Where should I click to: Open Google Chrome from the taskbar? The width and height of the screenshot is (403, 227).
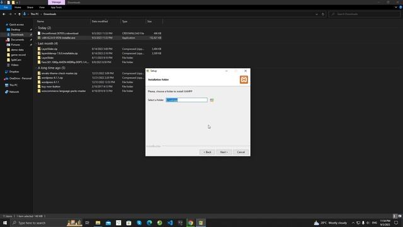pos(190,223)
